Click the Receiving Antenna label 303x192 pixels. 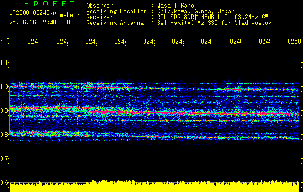115,23
